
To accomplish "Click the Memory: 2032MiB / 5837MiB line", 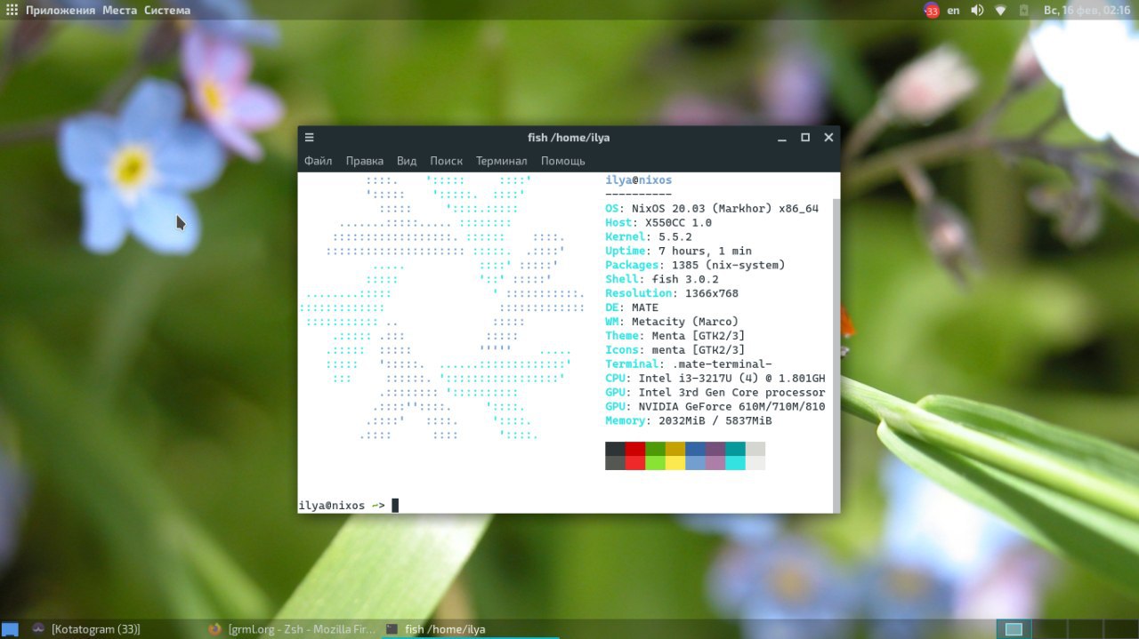I will tap(689, 421).
